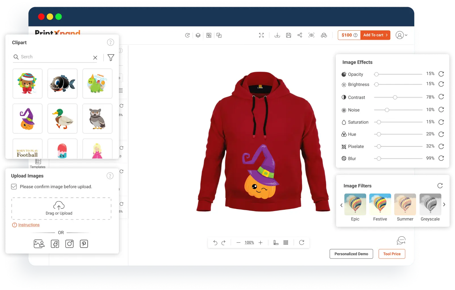
Task: Upload from Pinterest icon
Action: pyautogui.click(x=84, y=244)
